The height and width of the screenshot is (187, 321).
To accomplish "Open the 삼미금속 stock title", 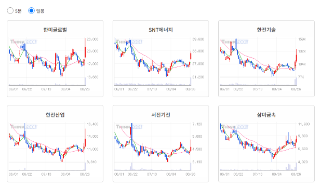I will (266, 115).
